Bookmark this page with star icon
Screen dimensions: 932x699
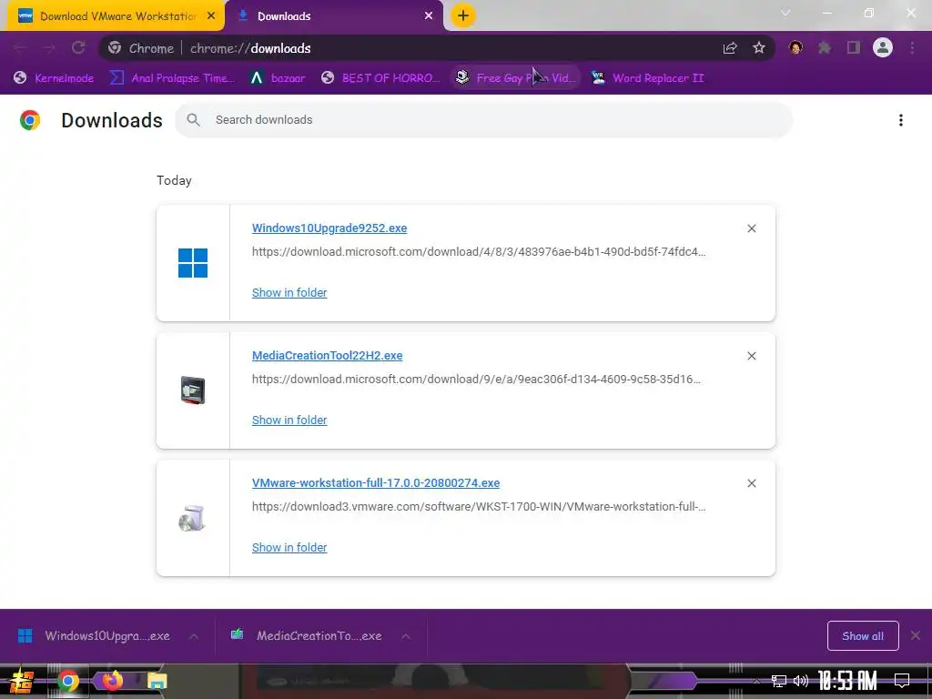(759, 48)
